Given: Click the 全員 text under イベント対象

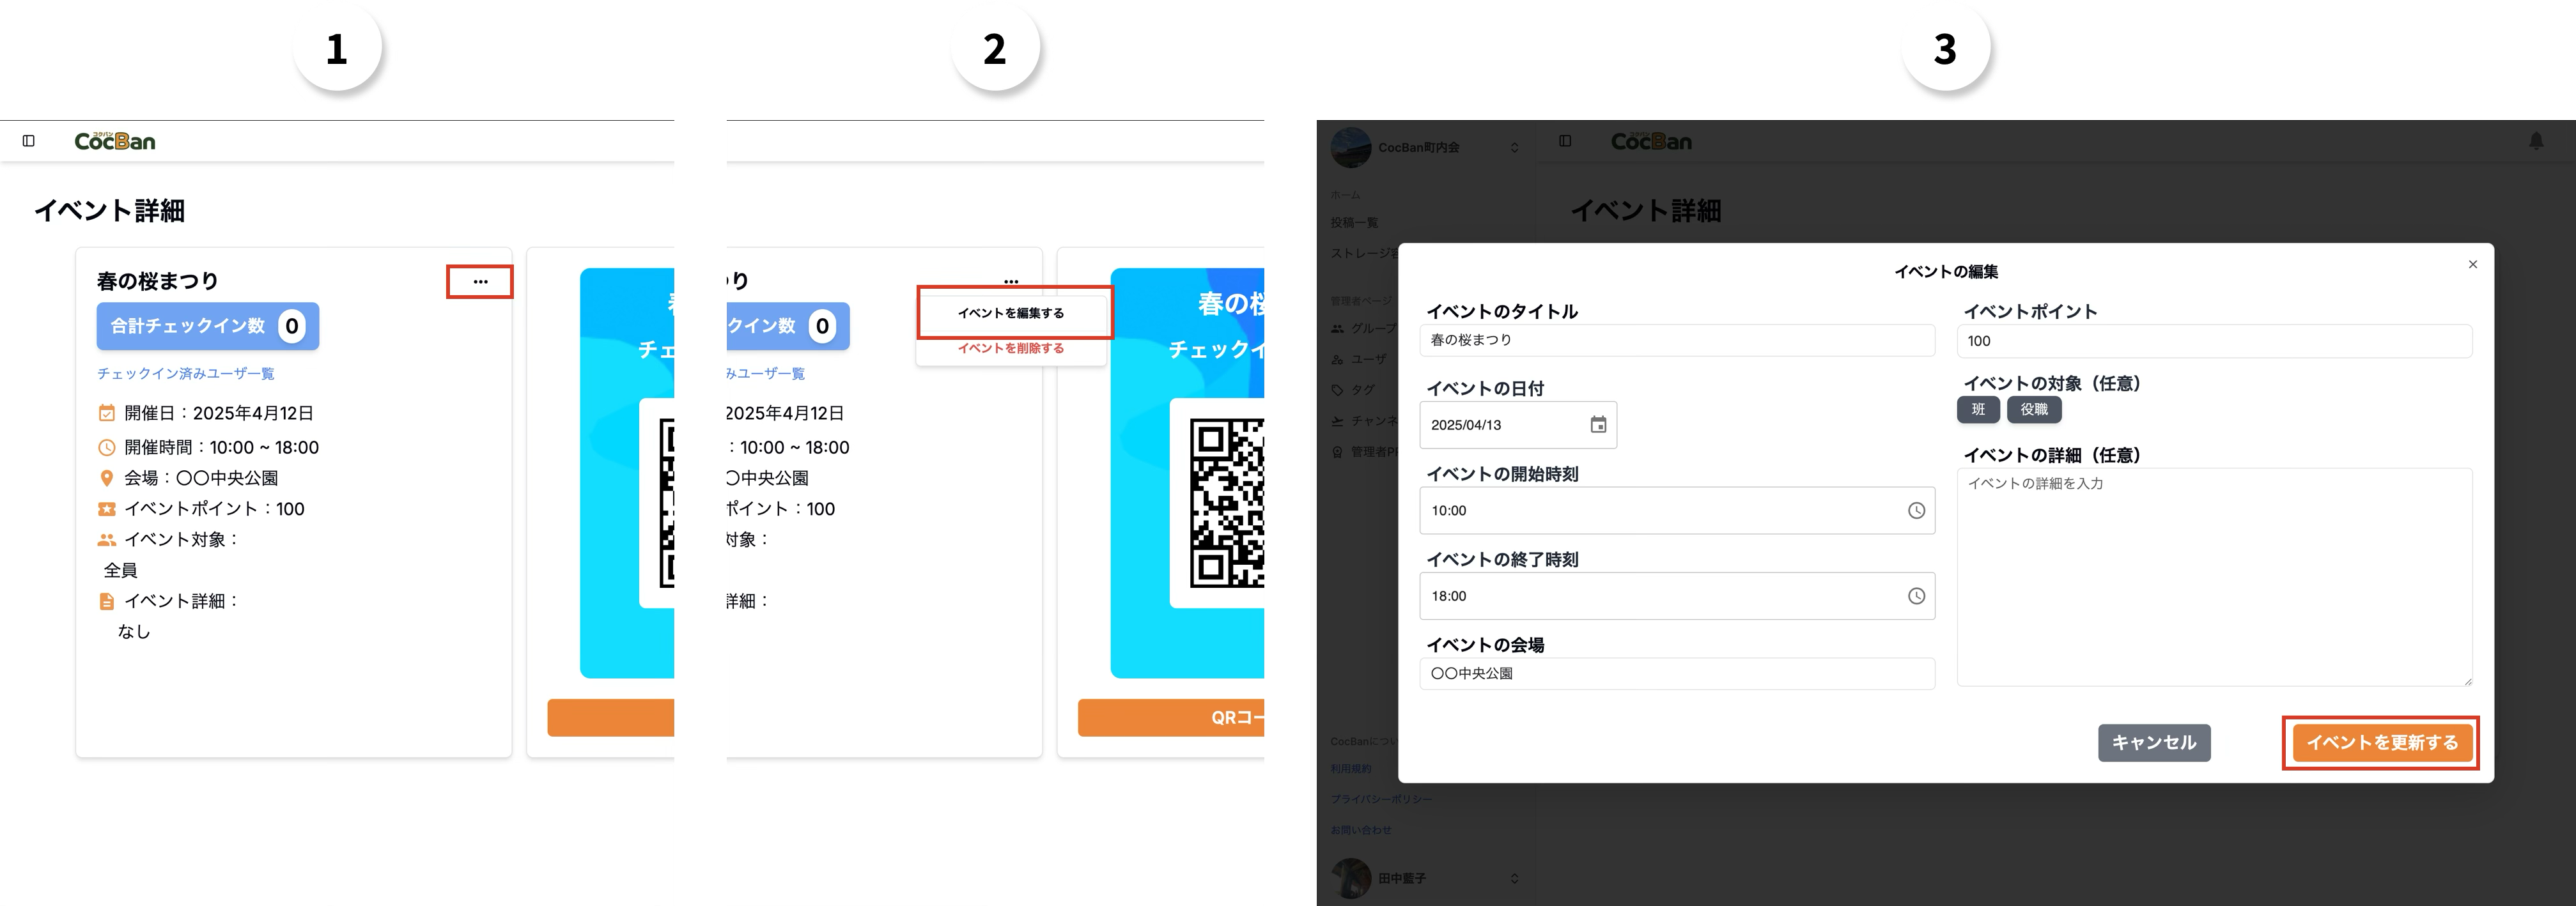Looking at the screenshot, I should click(121, 570).
